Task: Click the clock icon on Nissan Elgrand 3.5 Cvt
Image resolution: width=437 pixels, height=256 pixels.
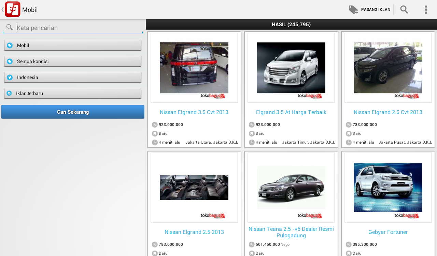Action: [x=155, y=142]
